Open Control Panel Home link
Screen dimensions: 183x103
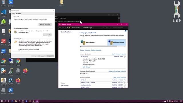click(x=66, y=32)
